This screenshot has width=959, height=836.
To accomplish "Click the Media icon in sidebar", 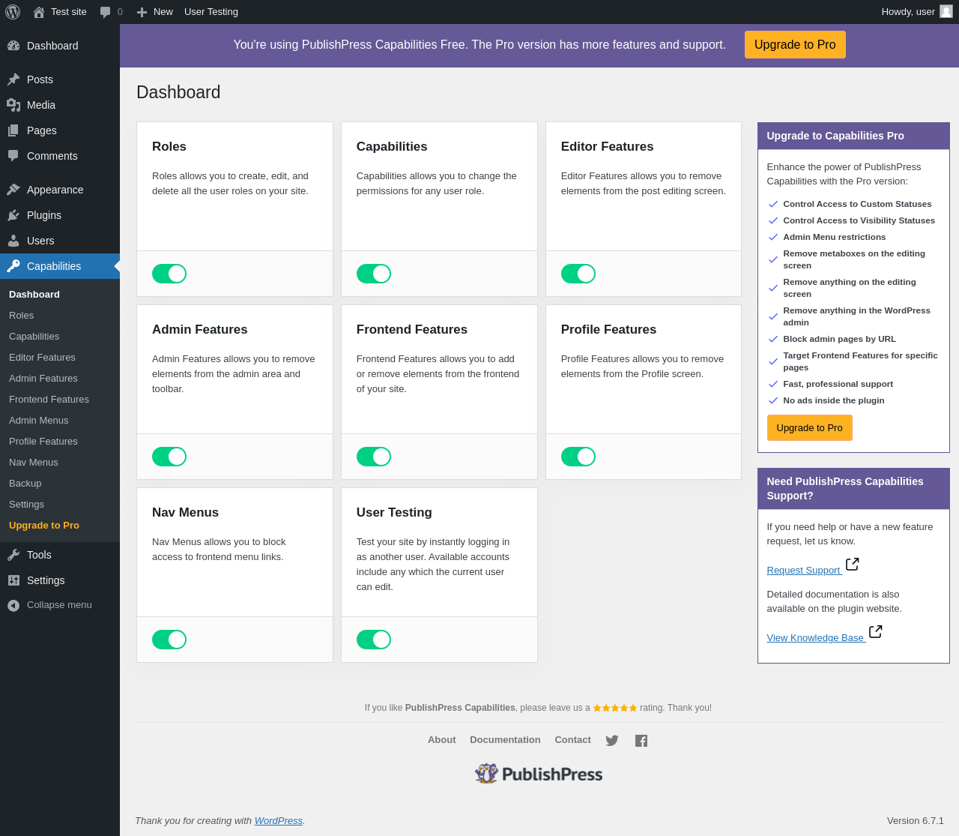I will point(13,105).
